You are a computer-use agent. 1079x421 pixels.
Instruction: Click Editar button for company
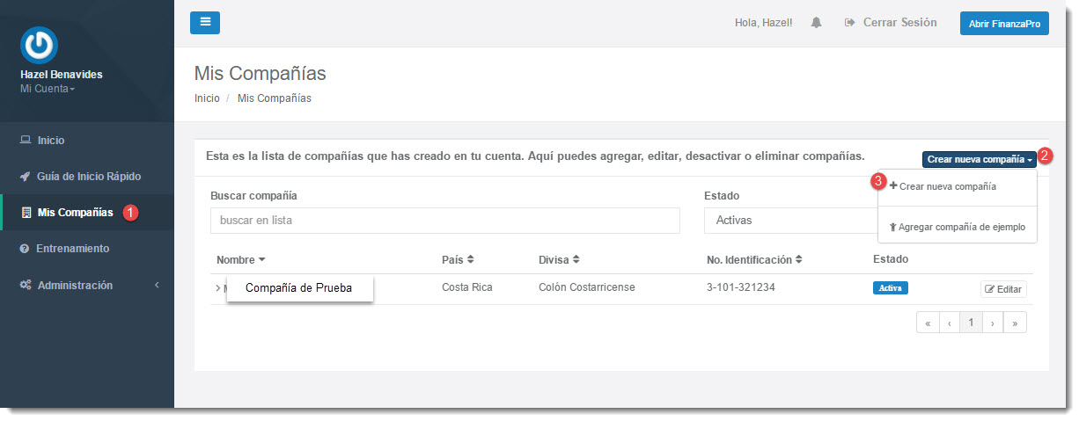coord(1003,289)
